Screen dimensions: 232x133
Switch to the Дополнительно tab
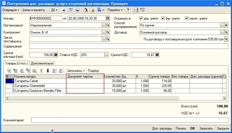coord(42,63)
